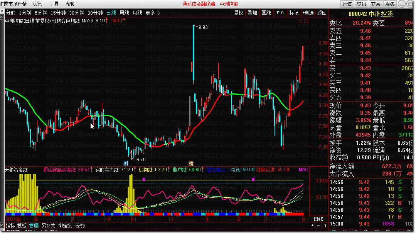416x234 pixels.
Task: Click the diamond icon above the chart
Action: 300,21
